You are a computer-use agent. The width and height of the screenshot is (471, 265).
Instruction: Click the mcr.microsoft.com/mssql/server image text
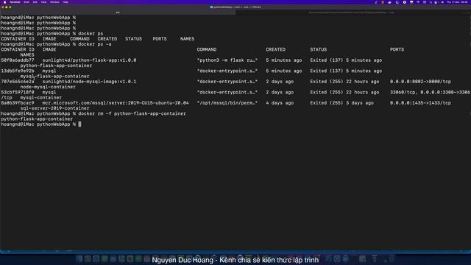[x=116, y=103]
